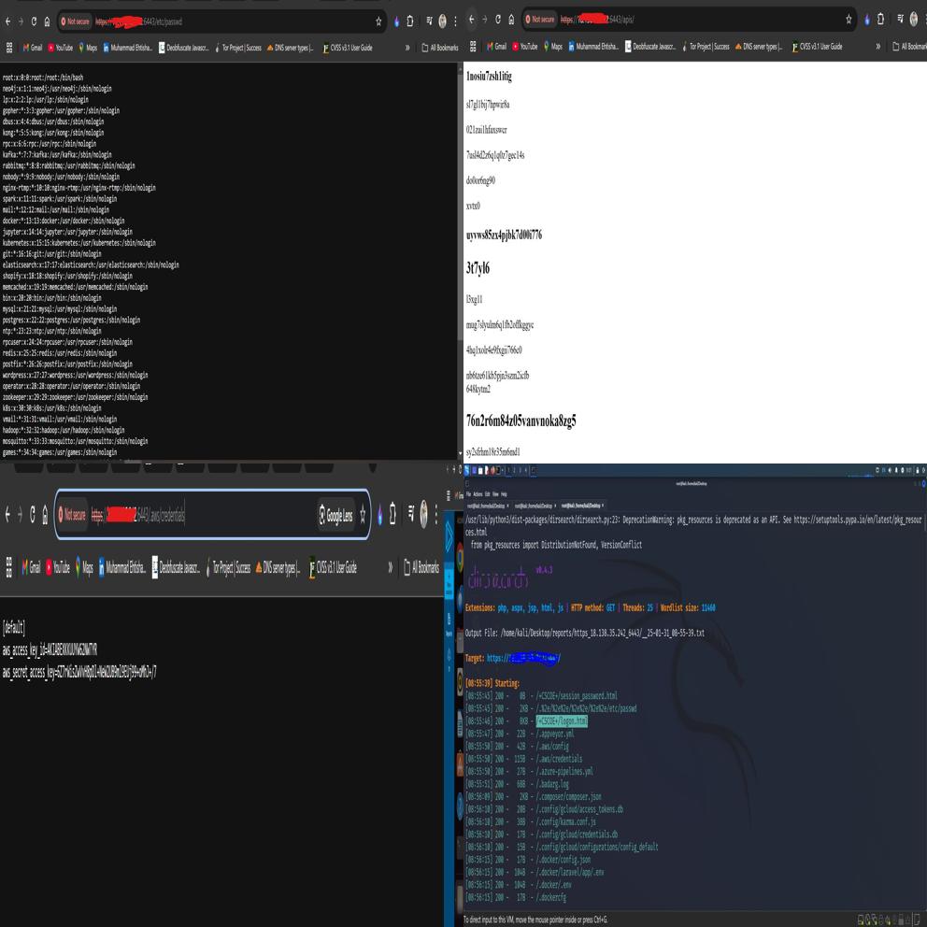Image resolution: width=927 pixels, height=927 pixels.
Task: Reload the aws/credentials page
Action: [33, 515]
